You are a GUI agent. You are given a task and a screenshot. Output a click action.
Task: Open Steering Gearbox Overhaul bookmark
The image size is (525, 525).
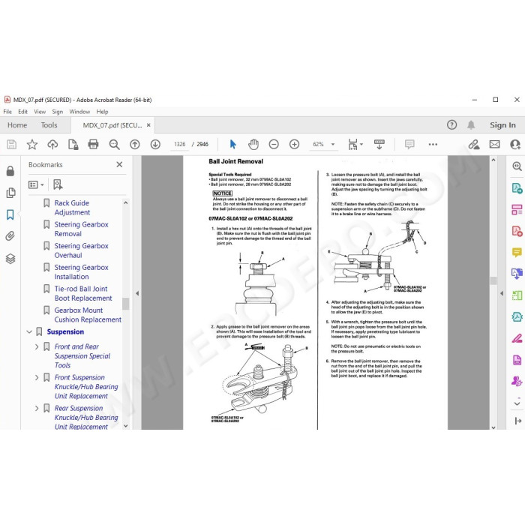[x=81, y=250]
